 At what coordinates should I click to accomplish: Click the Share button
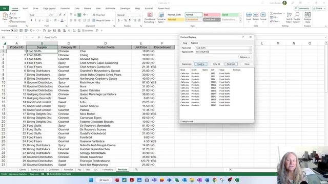tap(319, 8)
